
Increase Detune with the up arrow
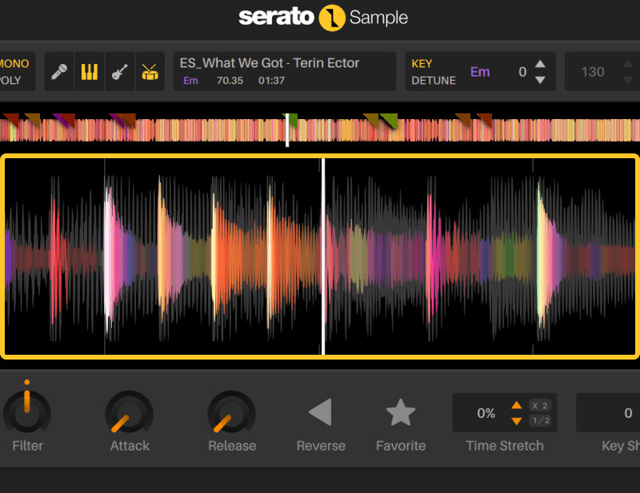tap(539, 64)
